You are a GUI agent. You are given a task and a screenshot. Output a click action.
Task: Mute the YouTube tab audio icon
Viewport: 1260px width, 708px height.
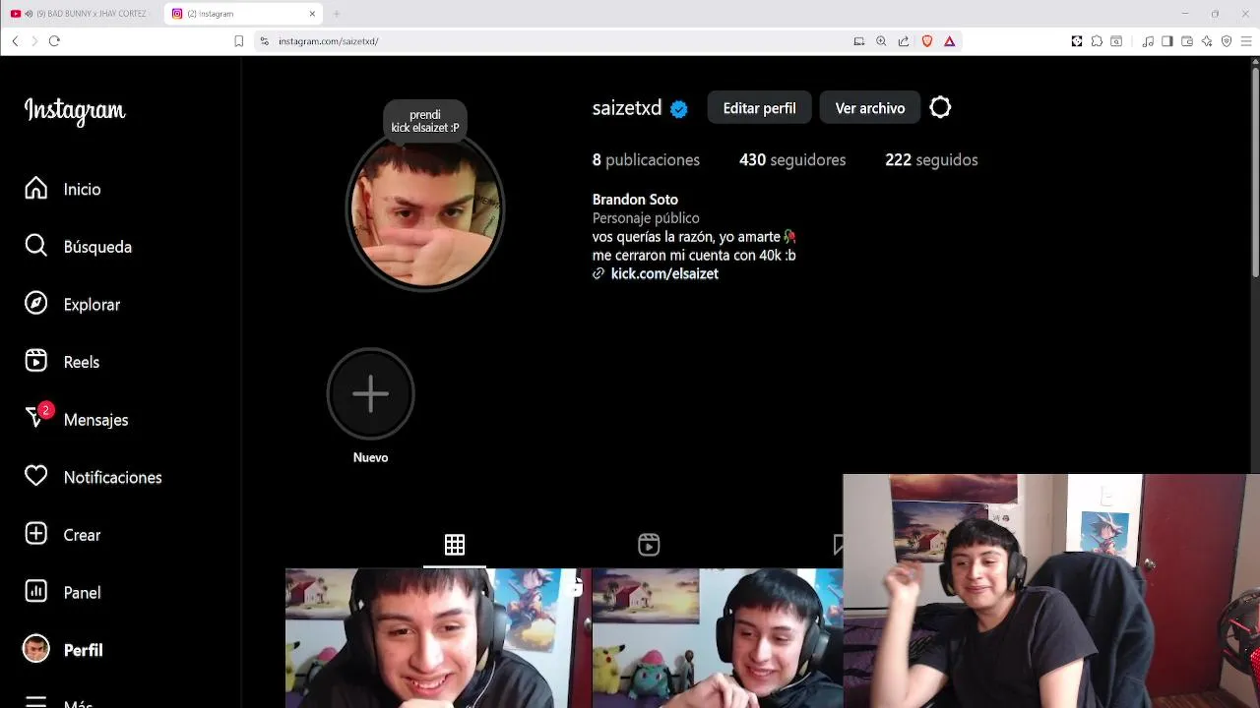28,14
